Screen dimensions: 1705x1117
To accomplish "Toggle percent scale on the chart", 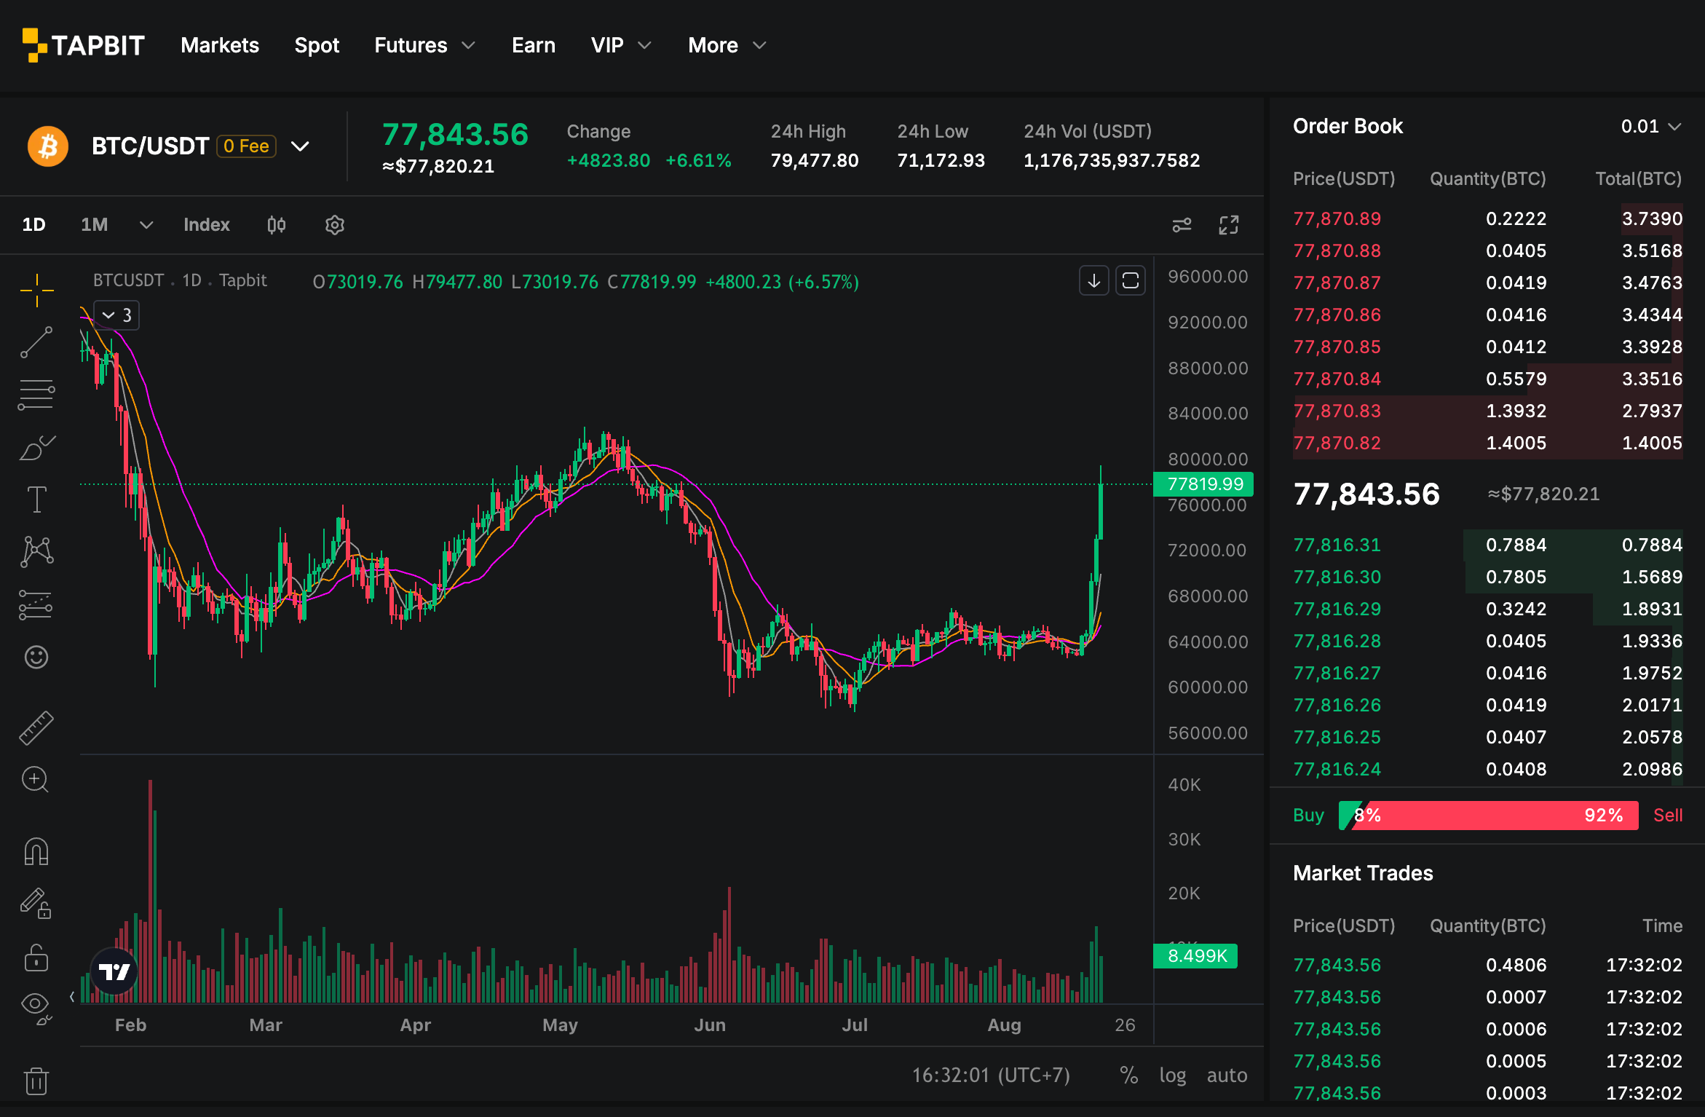I will point(1128,1075).
